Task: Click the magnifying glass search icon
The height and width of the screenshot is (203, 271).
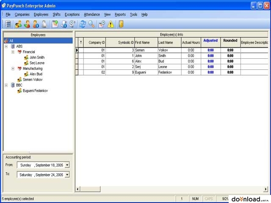Action: 91,24
